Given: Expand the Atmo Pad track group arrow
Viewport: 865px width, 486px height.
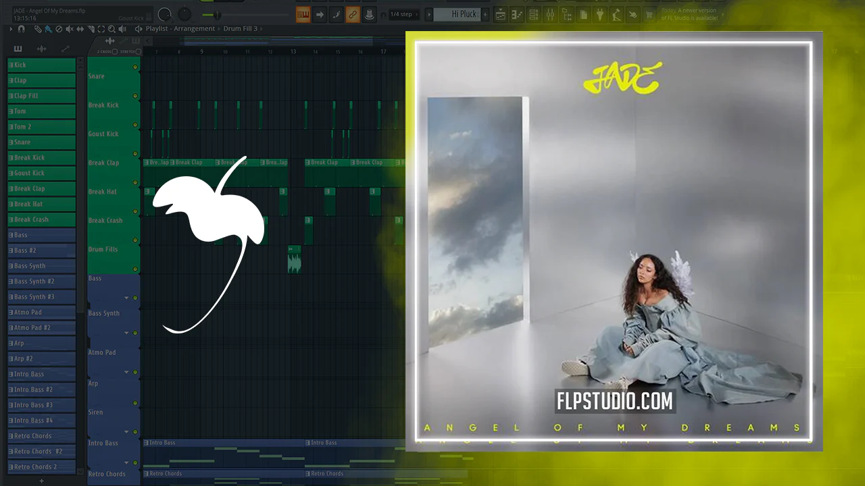Looking at the screenshot, I should 126,372.
